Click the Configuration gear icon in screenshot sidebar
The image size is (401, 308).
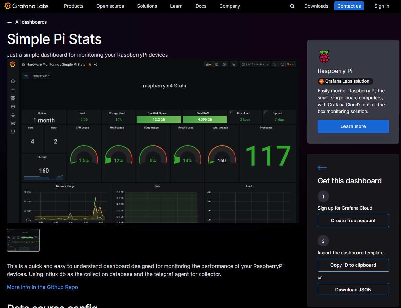pyautogui.click(x=13, y=124)
